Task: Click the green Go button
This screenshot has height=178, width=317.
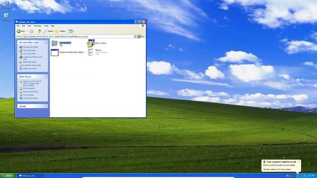Action: [141, 37]
